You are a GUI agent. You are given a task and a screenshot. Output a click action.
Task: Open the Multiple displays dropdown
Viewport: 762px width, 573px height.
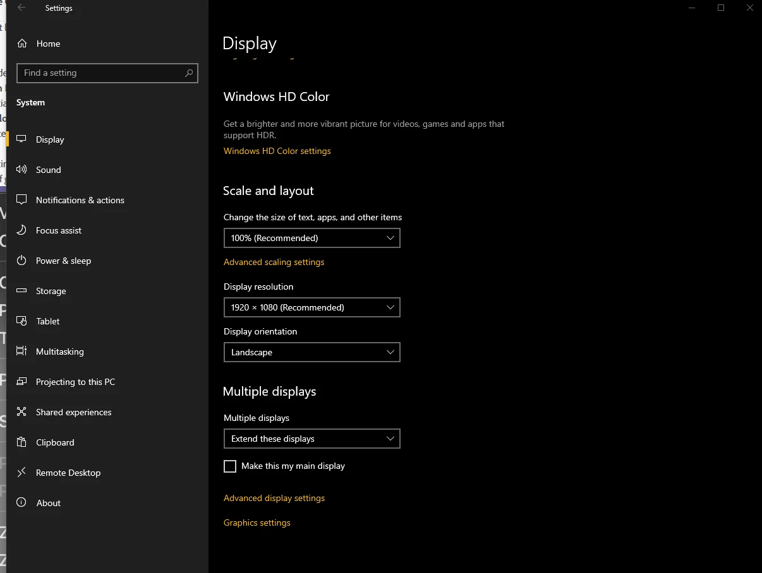[x=312, y=439]
